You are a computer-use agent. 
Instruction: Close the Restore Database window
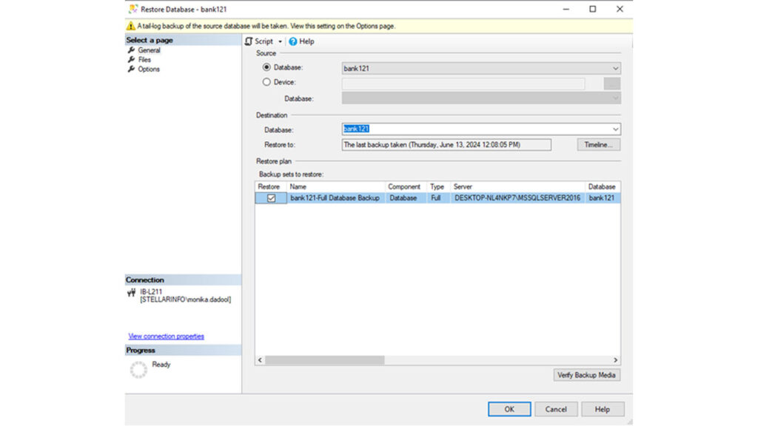click(620, 9)
